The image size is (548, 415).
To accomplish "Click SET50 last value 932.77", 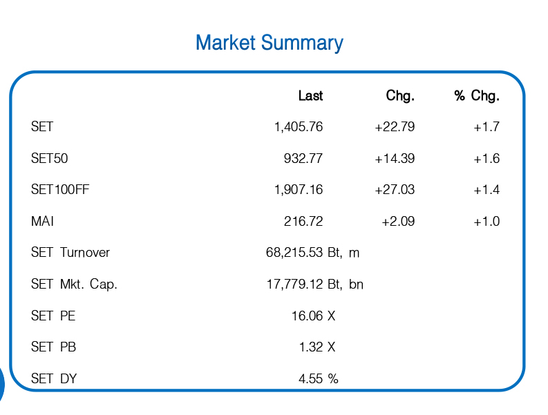I will tap(303, 159).
